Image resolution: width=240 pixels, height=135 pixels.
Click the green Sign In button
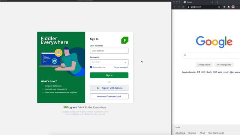point(109,75)
